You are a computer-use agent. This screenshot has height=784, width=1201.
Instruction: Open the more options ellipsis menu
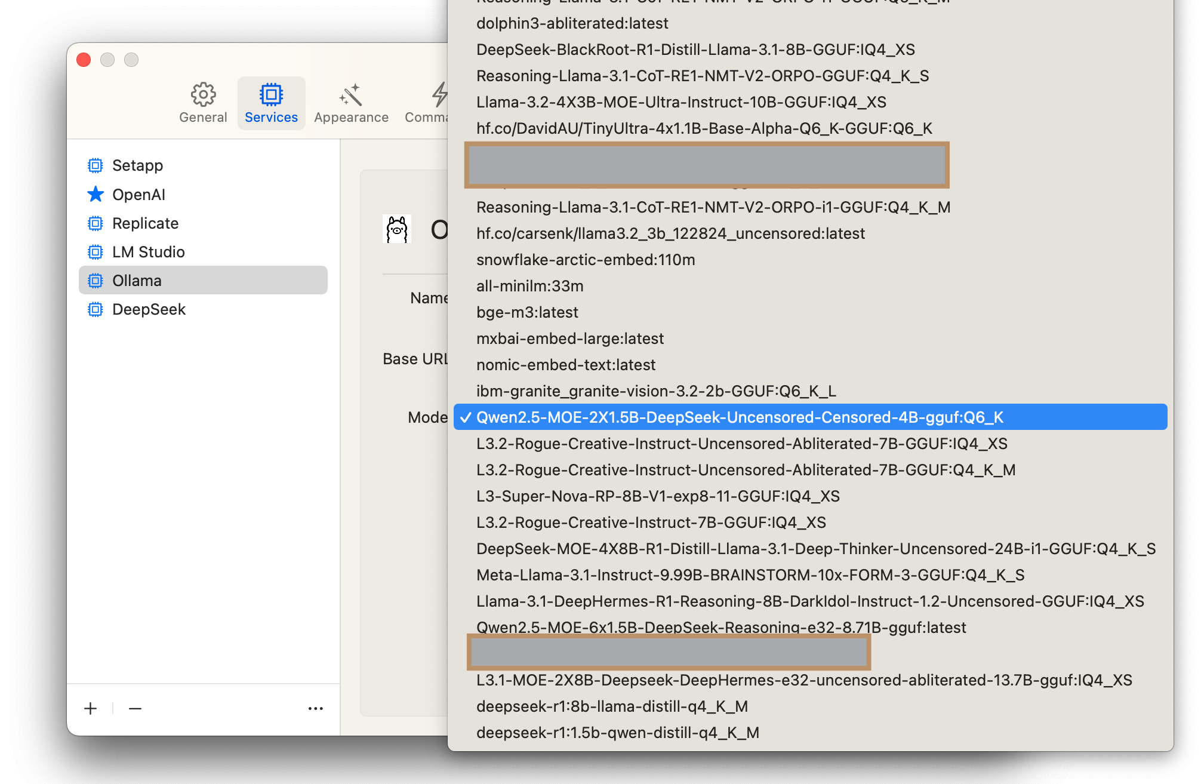click(x=315, y=709)
